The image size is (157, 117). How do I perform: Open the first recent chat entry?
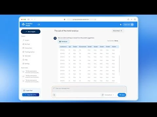coord(31,72)
